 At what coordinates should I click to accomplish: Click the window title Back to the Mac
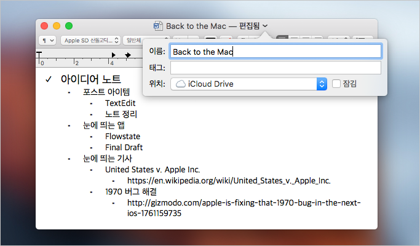[x=196, y=26]
